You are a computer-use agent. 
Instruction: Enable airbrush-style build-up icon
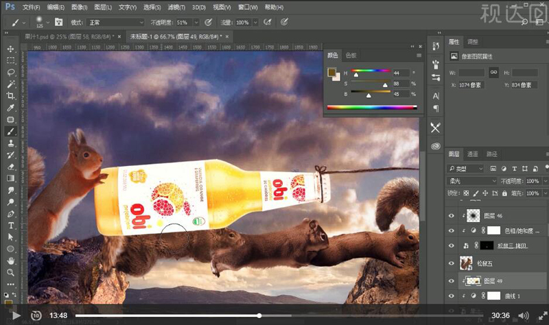pyautogui.click(x=268, y=23)
